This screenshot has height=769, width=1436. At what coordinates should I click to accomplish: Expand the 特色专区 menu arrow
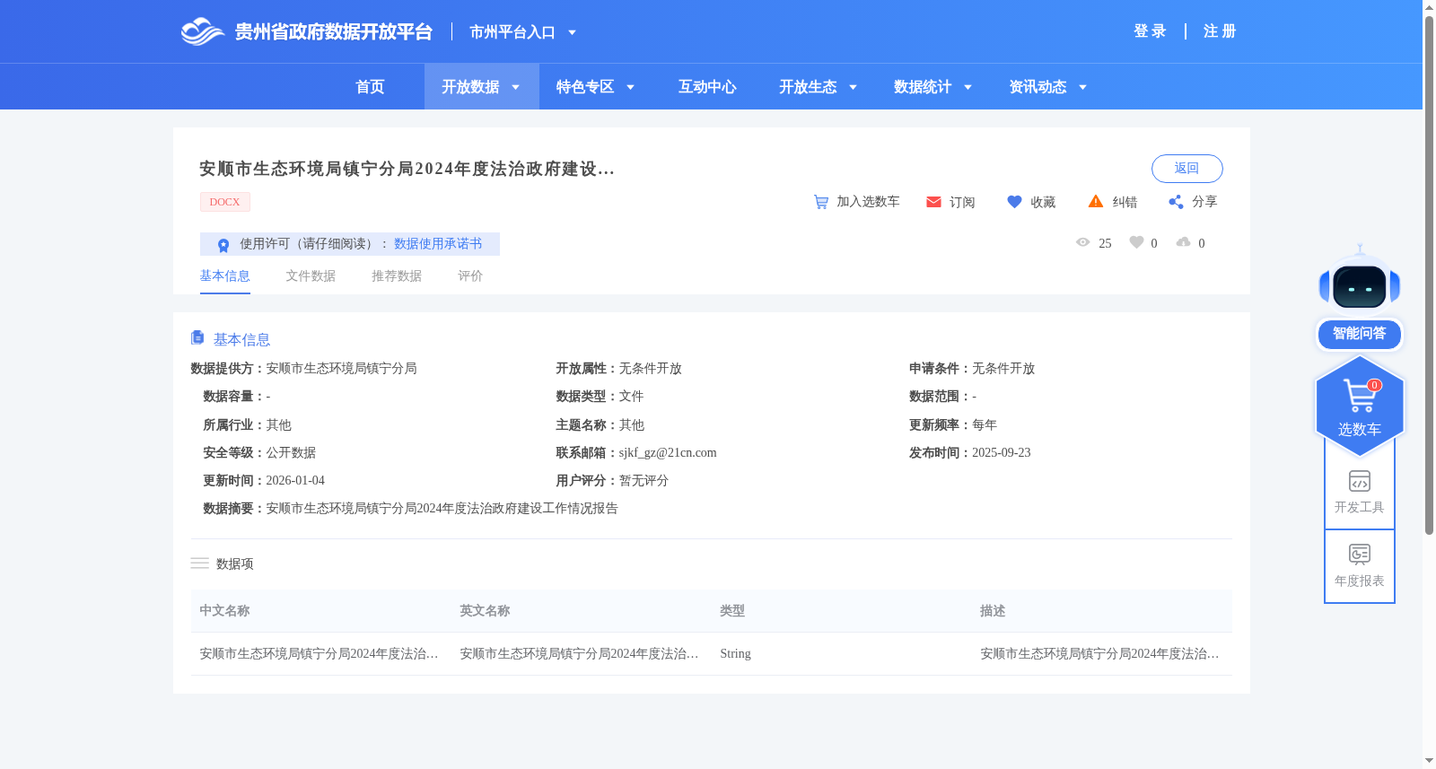[x=630, y=87]
